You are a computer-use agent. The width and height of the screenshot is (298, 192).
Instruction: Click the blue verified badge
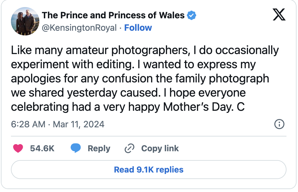192,15
